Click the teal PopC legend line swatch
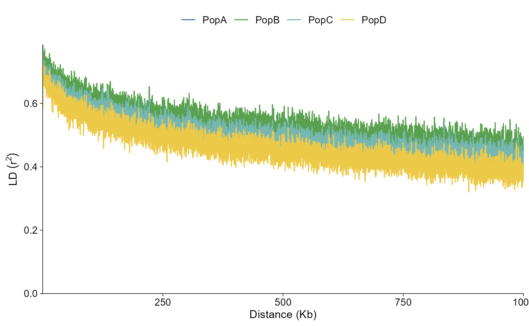Image resolution: width=529 pixels, height=326 pixels. click(x=294, y=20)
